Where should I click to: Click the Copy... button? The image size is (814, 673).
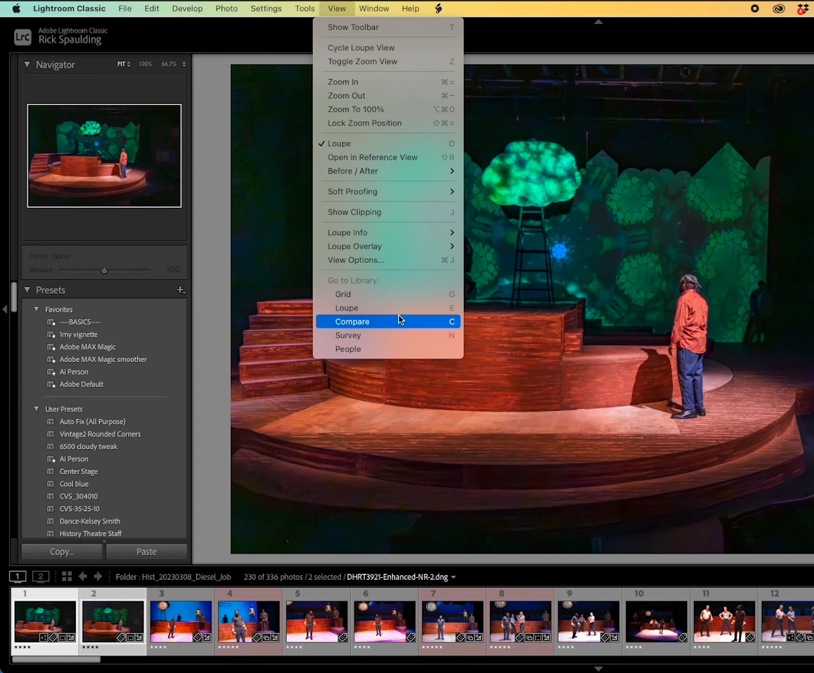[62, 552]
